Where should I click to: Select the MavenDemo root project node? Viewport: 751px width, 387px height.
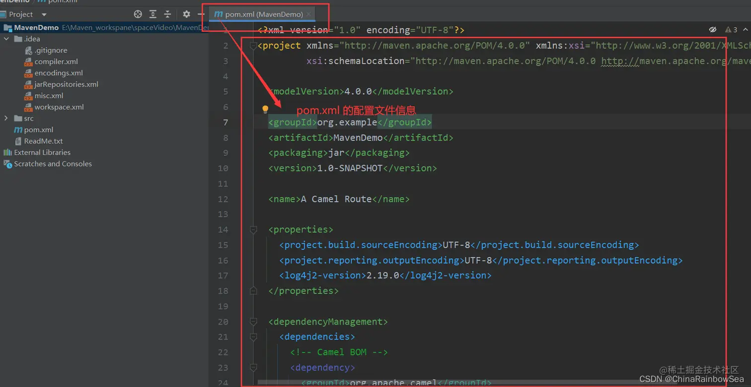pos(36,28)
